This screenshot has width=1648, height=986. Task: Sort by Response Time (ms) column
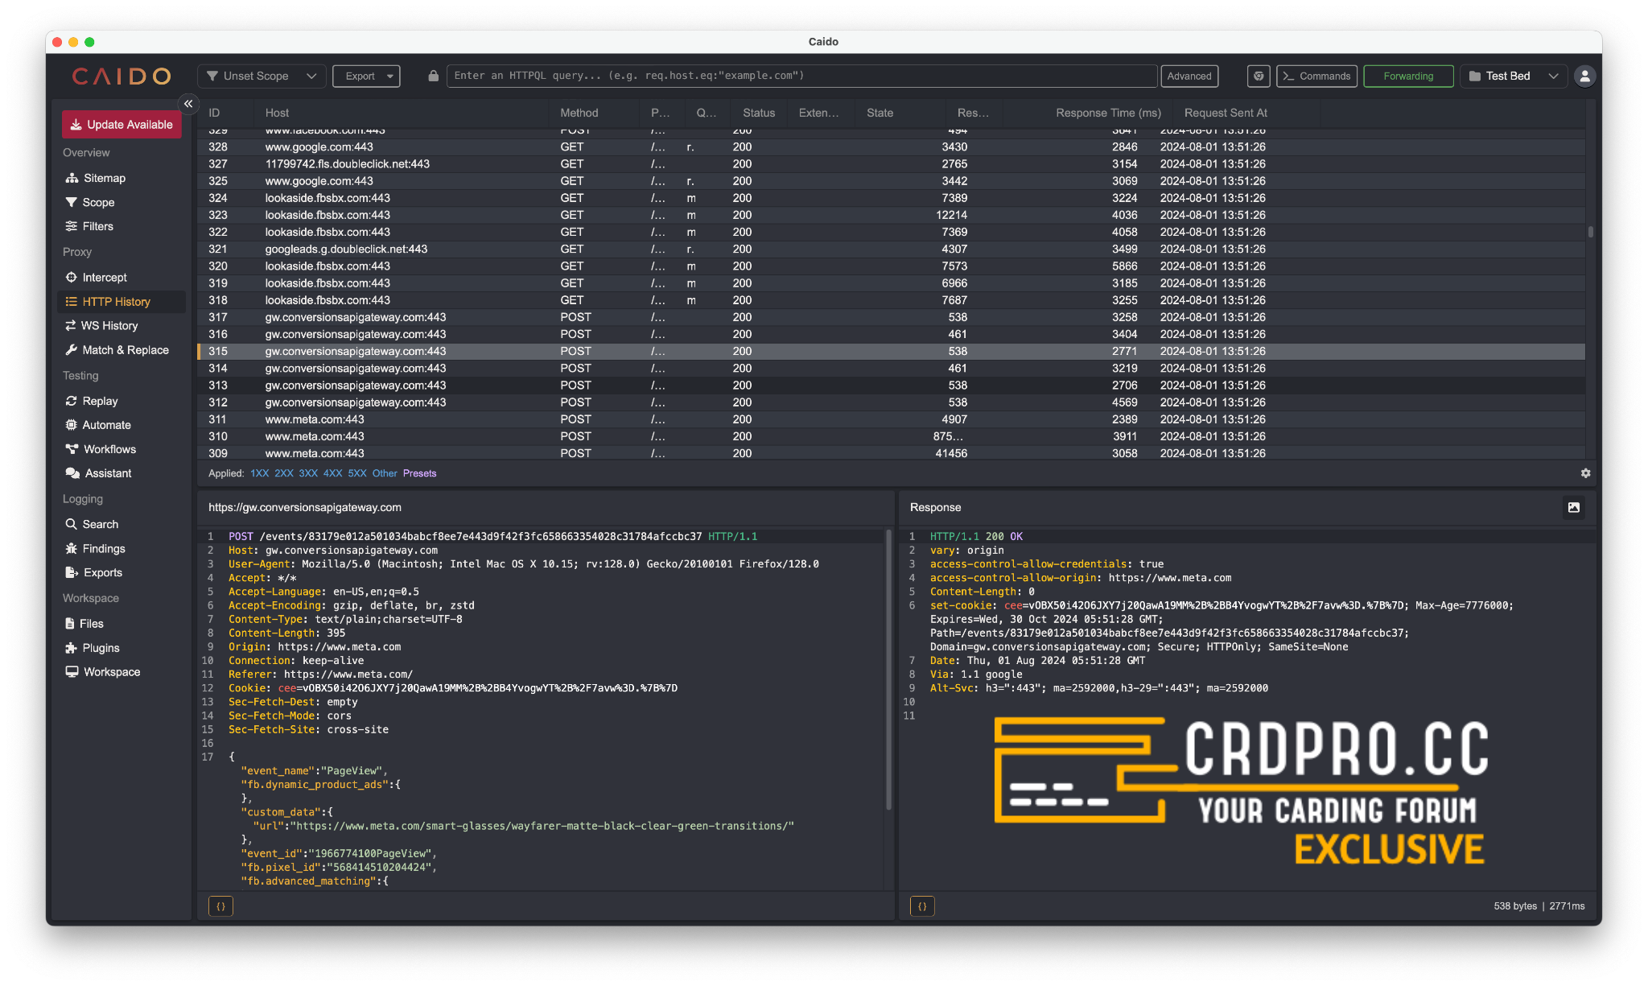point(1108,113)
